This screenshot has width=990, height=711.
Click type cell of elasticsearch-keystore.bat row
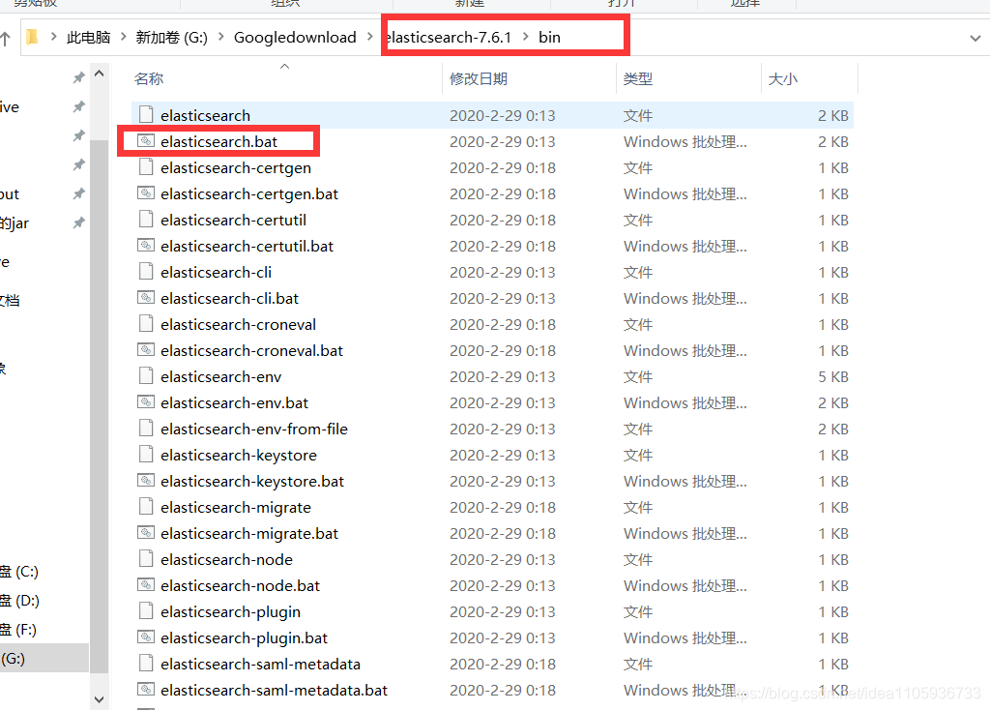(x=685, y=482)
